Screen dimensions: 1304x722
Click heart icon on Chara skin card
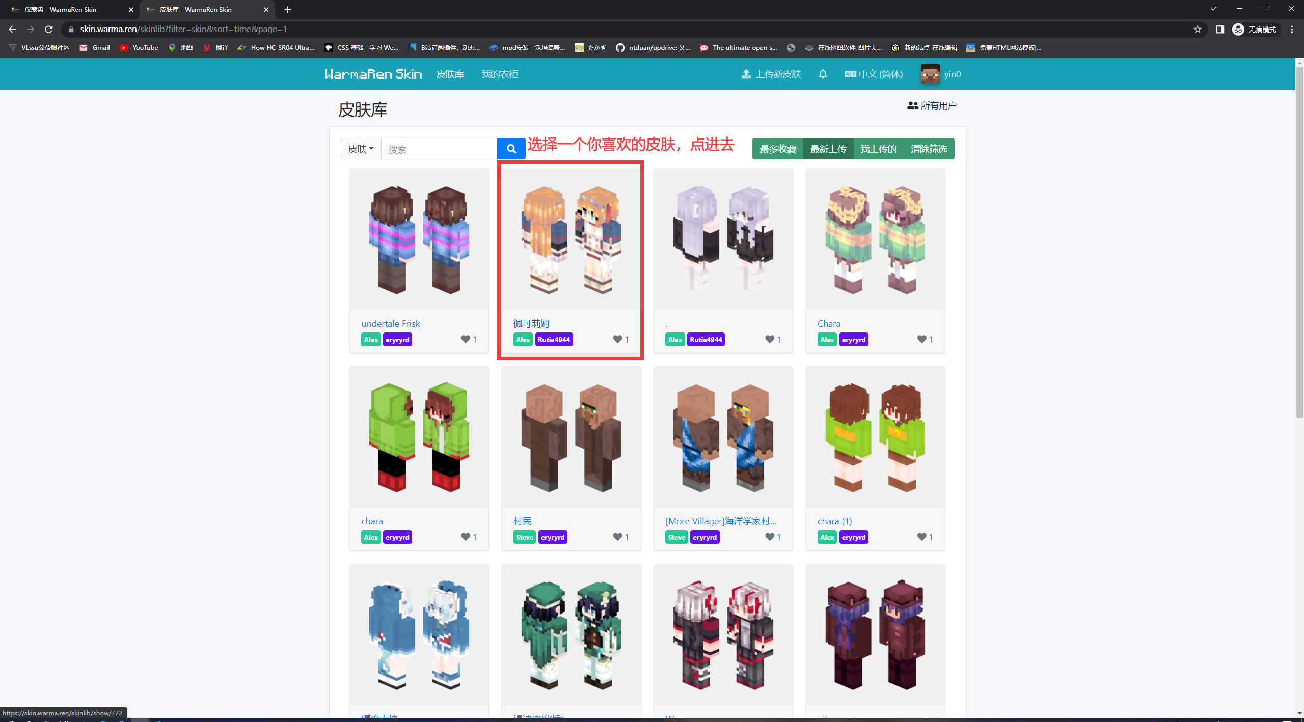921,339
